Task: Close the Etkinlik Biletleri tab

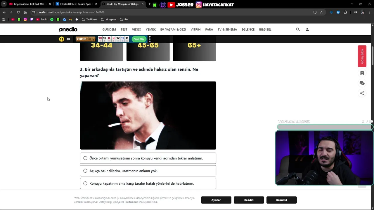Action: [97, 4]
